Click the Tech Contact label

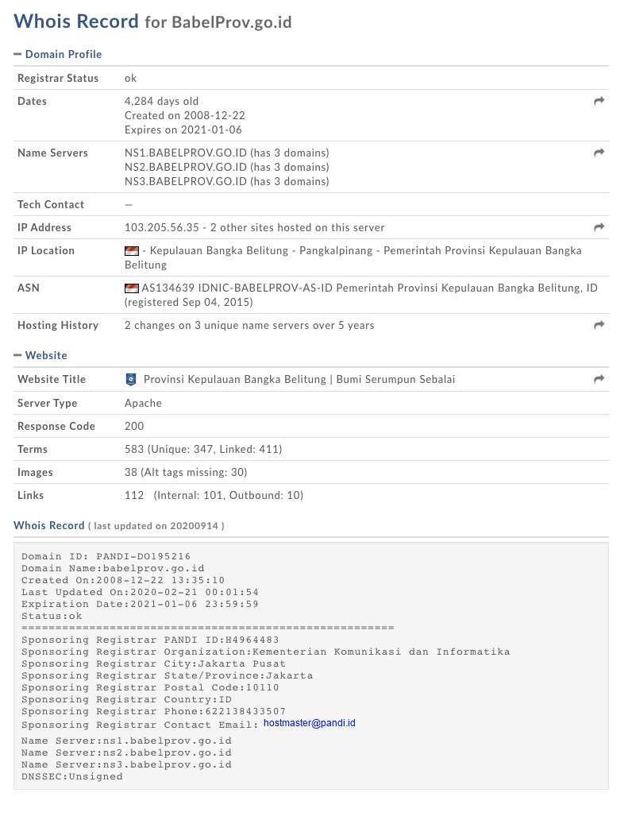click(x=51, y=204)
